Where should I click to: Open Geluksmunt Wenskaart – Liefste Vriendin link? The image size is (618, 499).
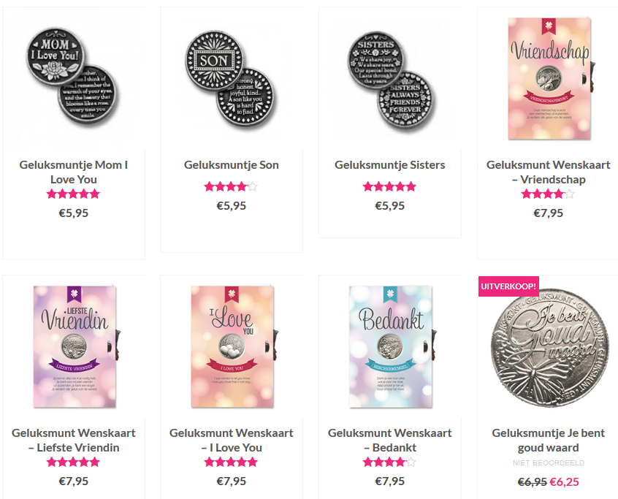point(74,440)
